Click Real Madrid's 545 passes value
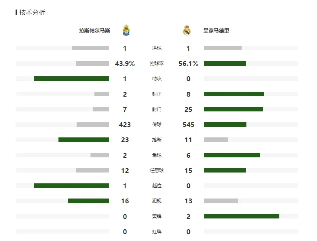This screenshot has width=317, height=241. 188,125
